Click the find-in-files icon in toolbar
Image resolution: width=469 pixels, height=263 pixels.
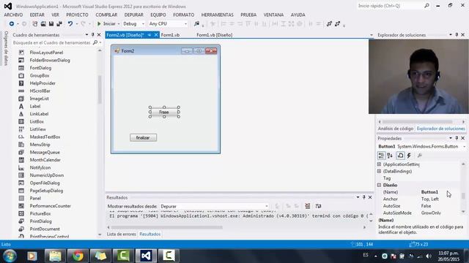coord(196,23)
